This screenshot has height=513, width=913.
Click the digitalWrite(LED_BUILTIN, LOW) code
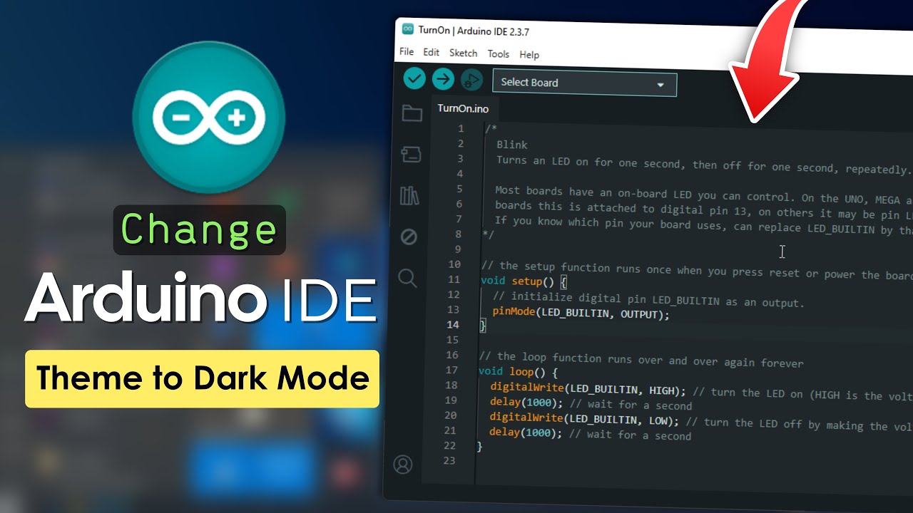pyautogui.click(x=585, y=419)
